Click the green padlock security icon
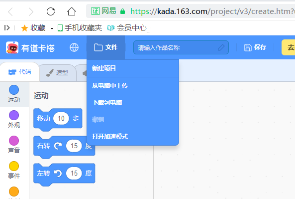295x199 pixels. pos(122,11)
